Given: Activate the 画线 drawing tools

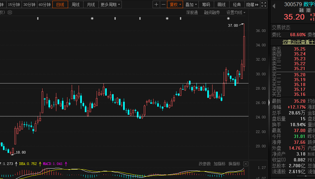Looking at the screenshot, I should click(221, 4).
